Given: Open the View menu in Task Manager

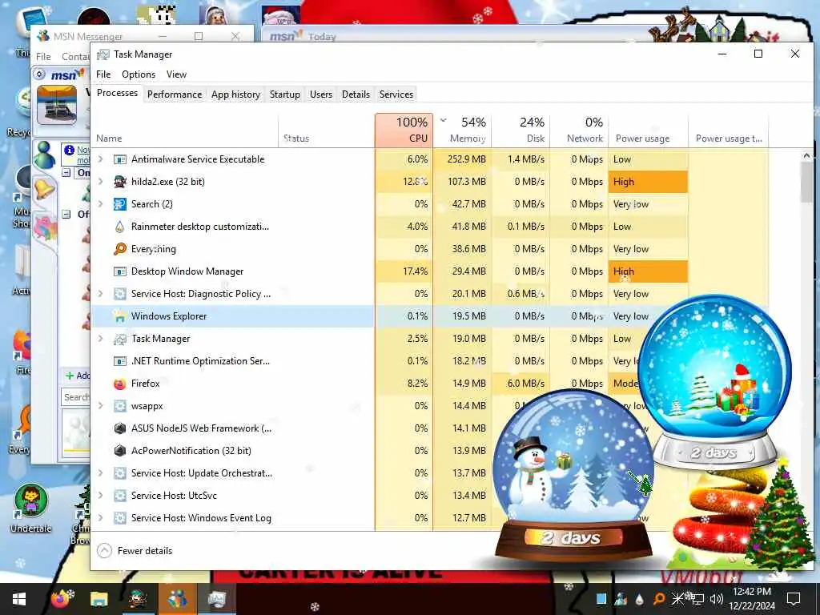Looking at the screenshot, I should 177,74.
